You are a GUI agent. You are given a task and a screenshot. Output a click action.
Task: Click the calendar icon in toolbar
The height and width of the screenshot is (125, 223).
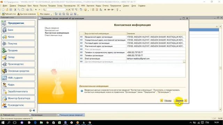(x=97, y=10)
